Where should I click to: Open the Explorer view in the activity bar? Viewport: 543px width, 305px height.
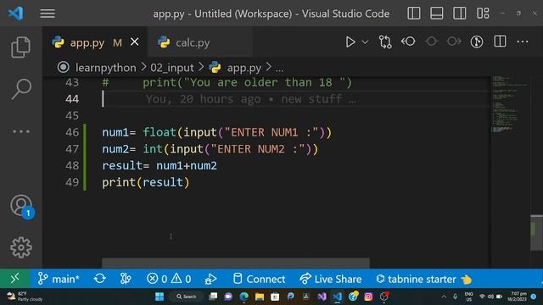point(20,47)
